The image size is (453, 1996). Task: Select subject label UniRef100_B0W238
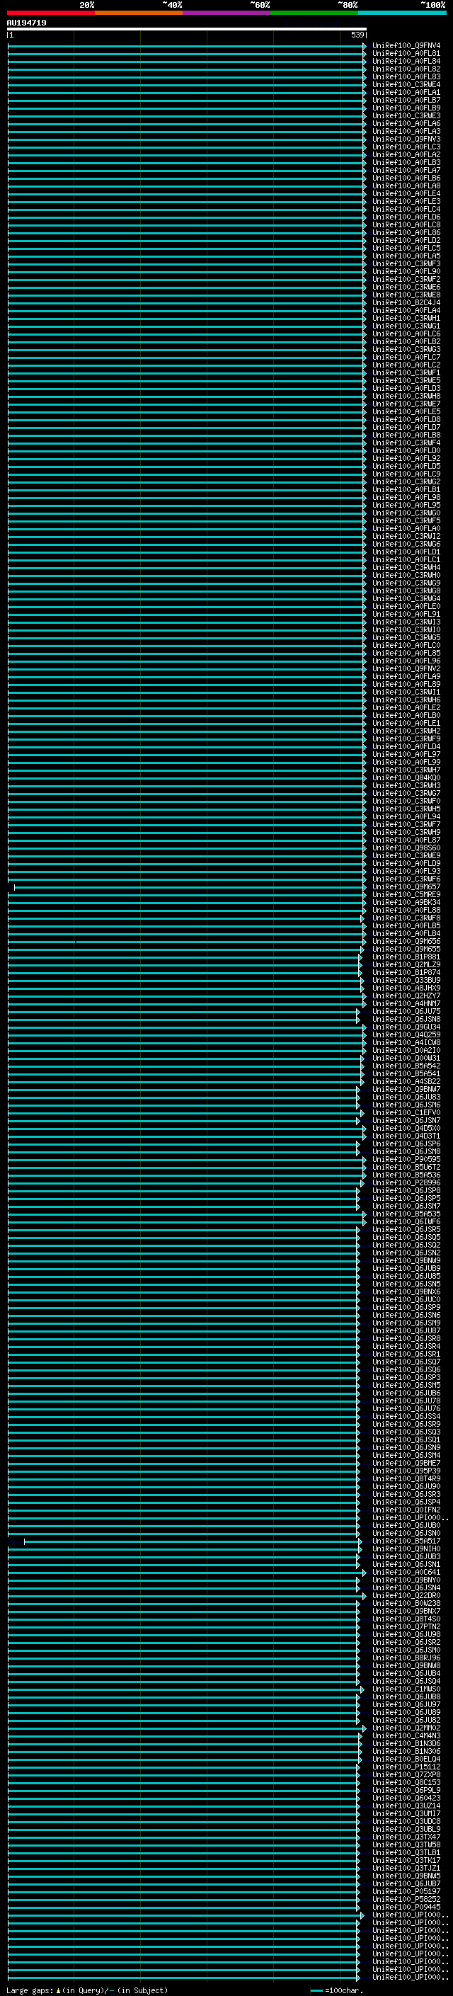coord(406,1603)
